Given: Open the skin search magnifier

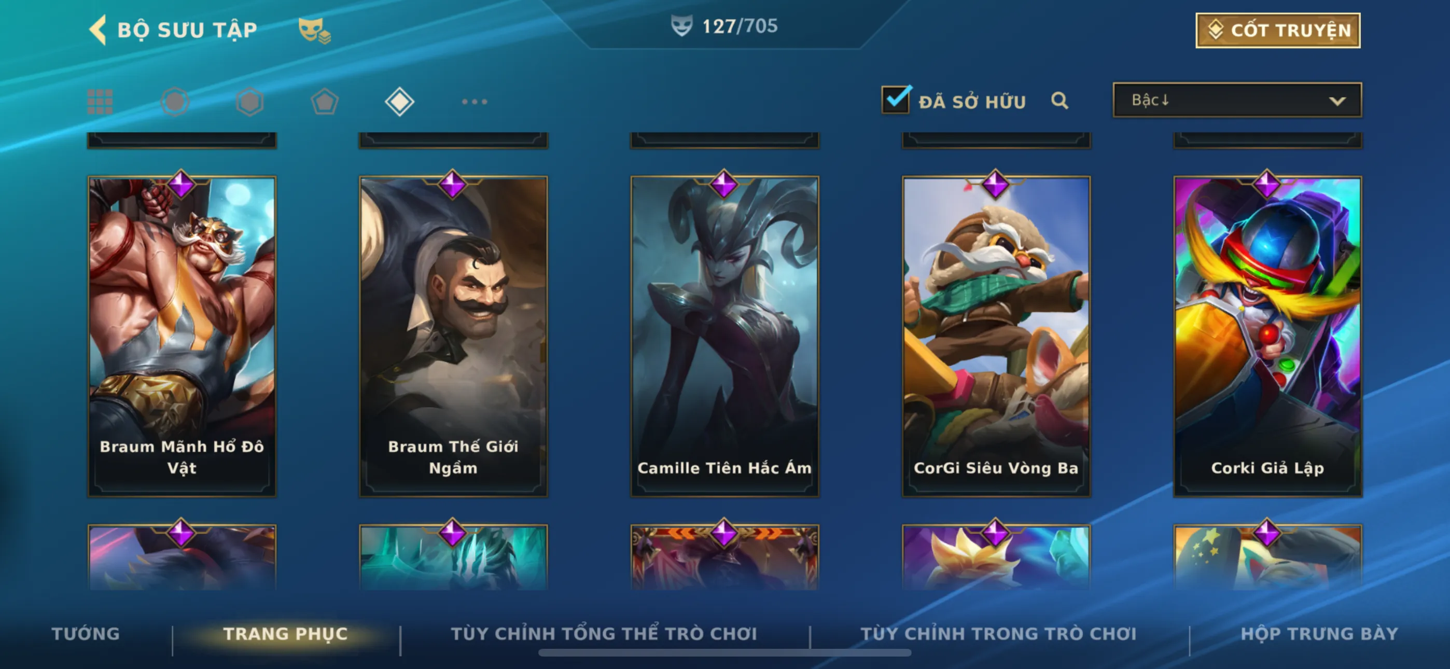Looking at the screenshot, I should click(1059, 101).
